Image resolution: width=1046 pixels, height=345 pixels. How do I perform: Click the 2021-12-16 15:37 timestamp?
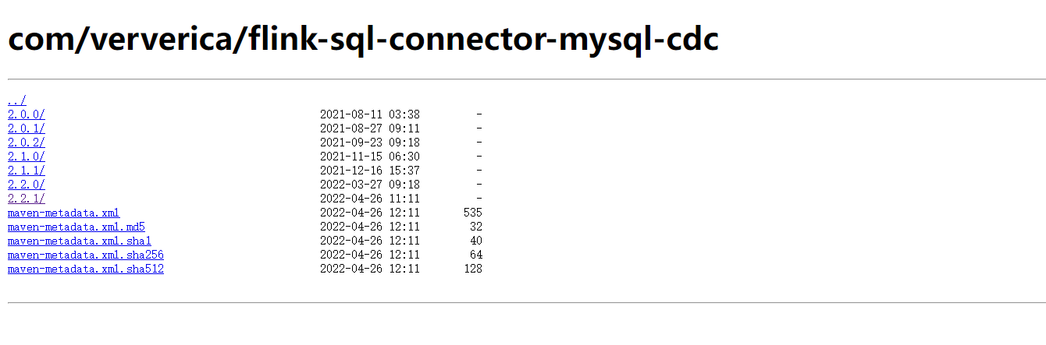click(x=370, y=170)
